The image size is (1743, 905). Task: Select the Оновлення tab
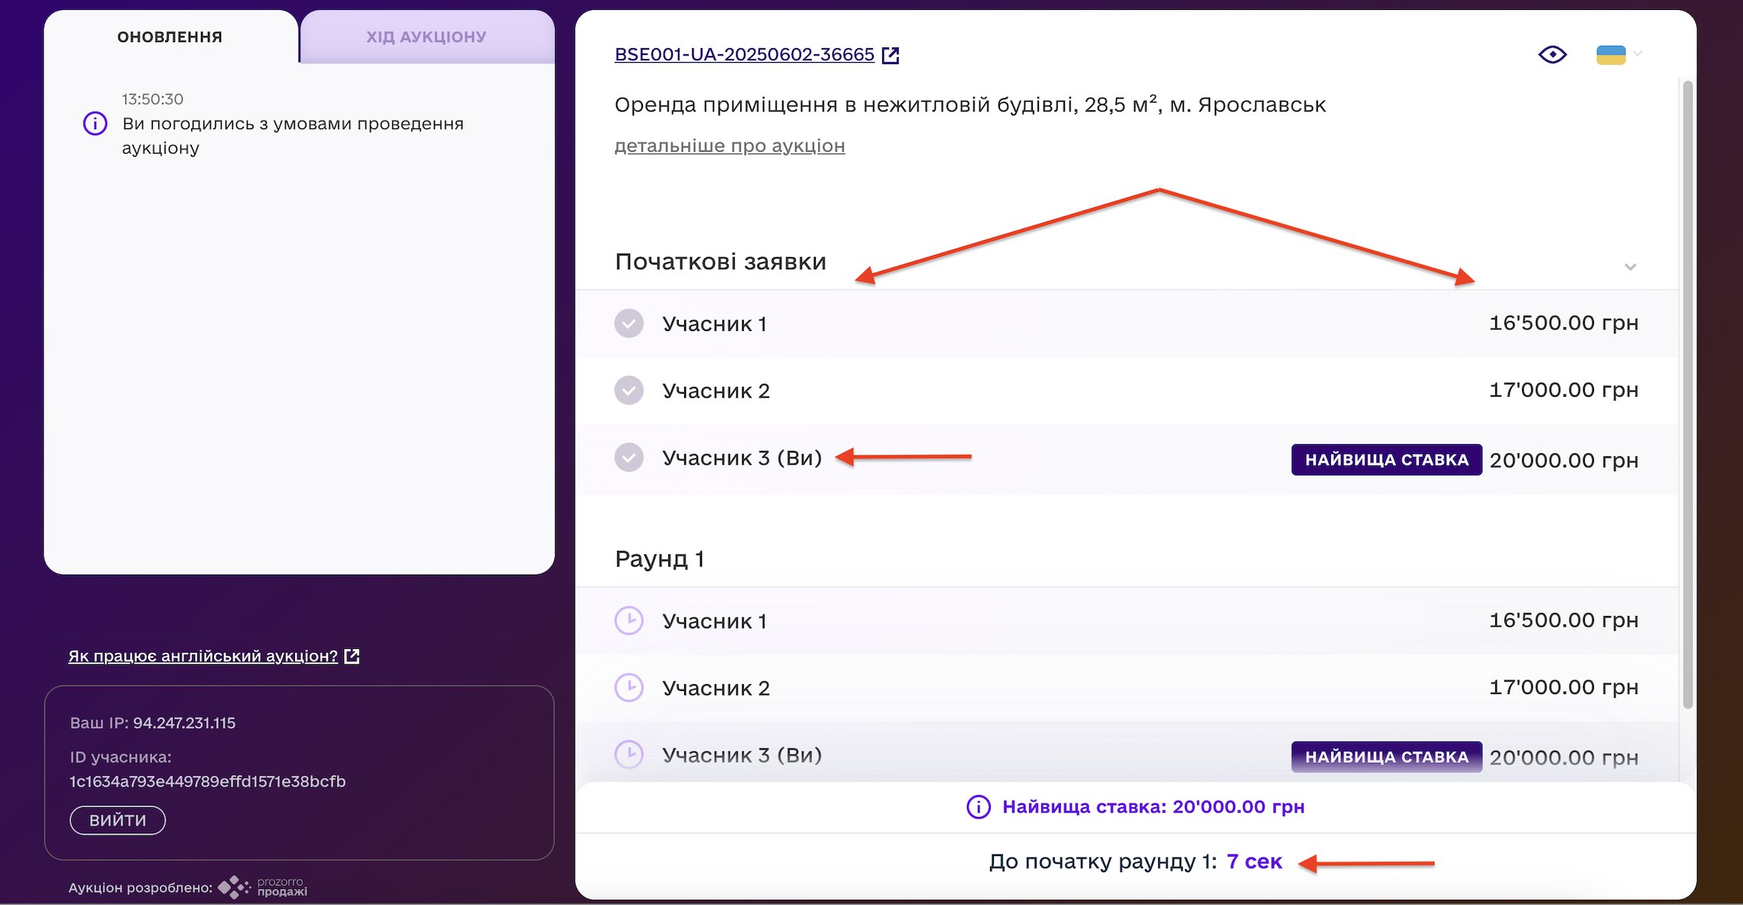point(170,37)
